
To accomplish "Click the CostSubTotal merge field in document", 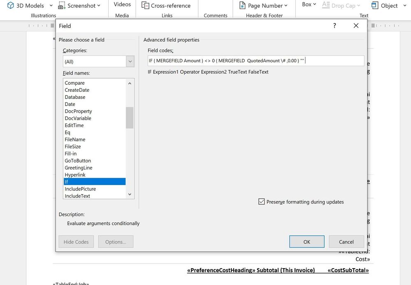I will coord(348,270).
